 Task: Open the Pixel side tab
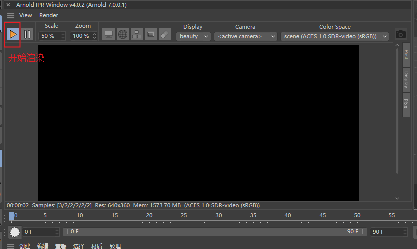pyautogui.click(x=406, y=104)
